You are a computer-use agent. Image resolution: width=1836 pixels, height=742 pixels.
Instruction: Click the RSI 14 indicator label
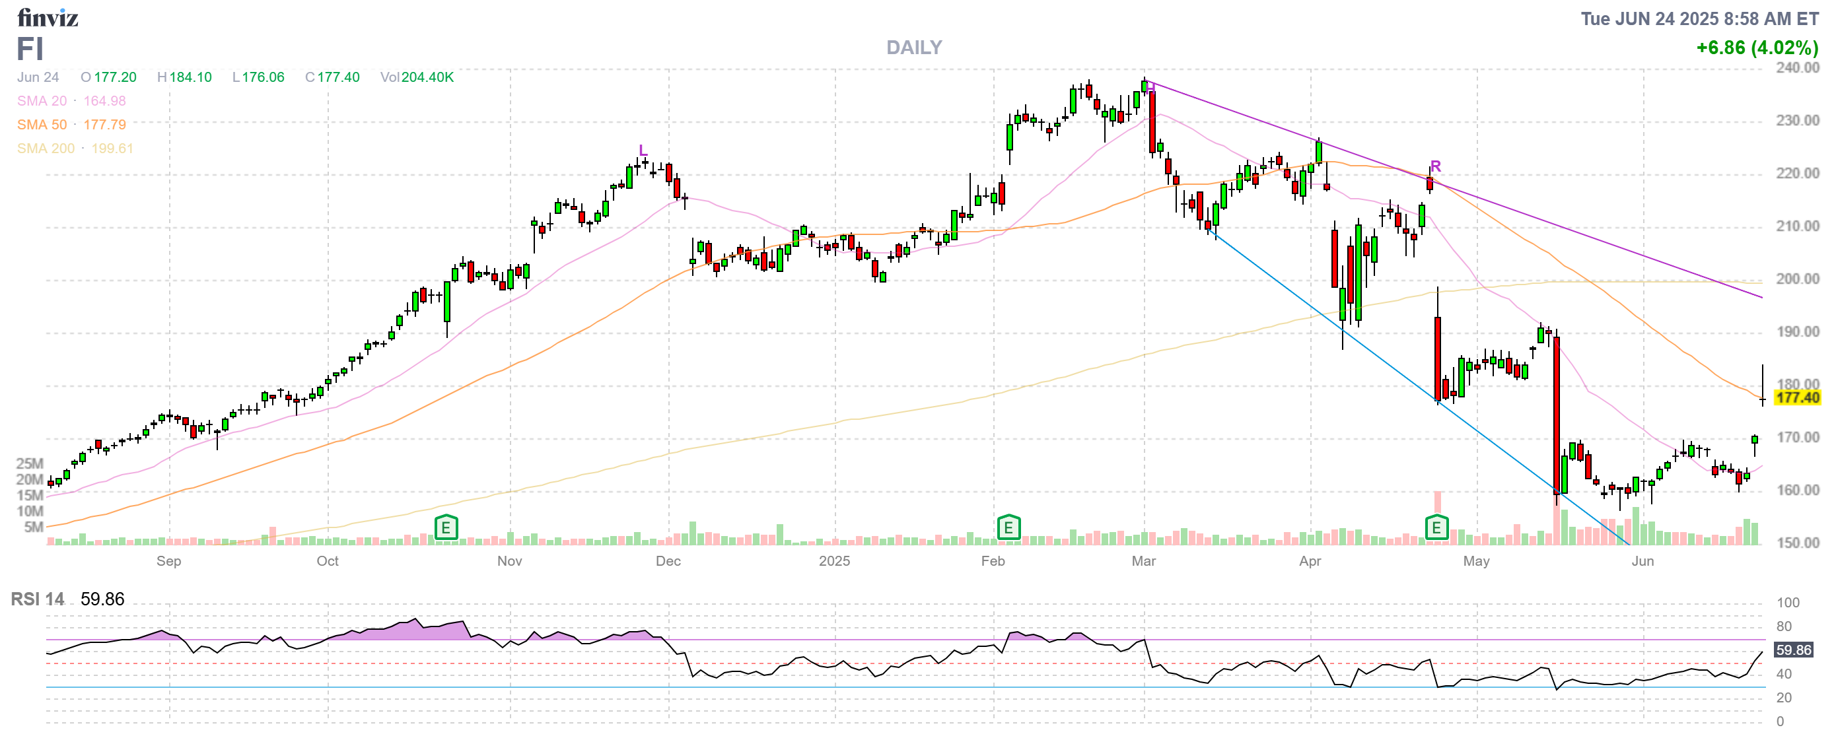click(x=37, y=599)
